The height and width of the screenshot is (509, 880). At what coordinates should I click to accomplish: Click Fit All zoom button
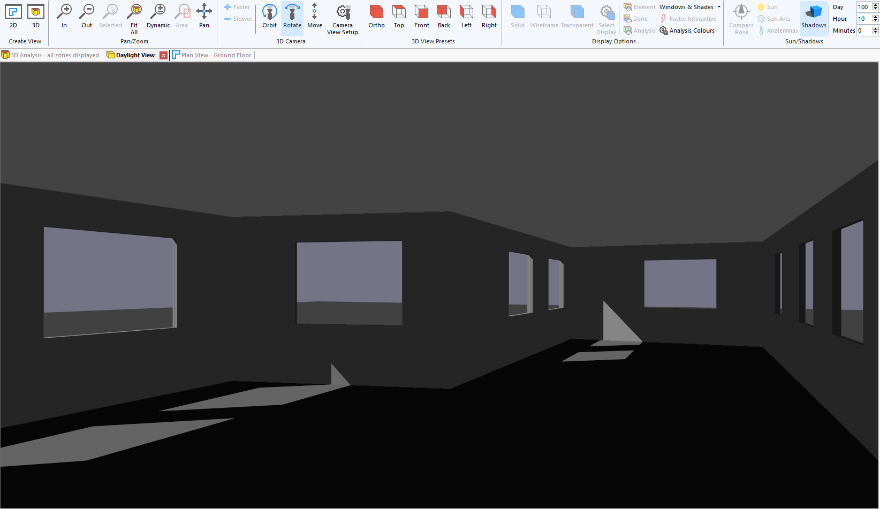pyautogui.click(x=134, y=19)
